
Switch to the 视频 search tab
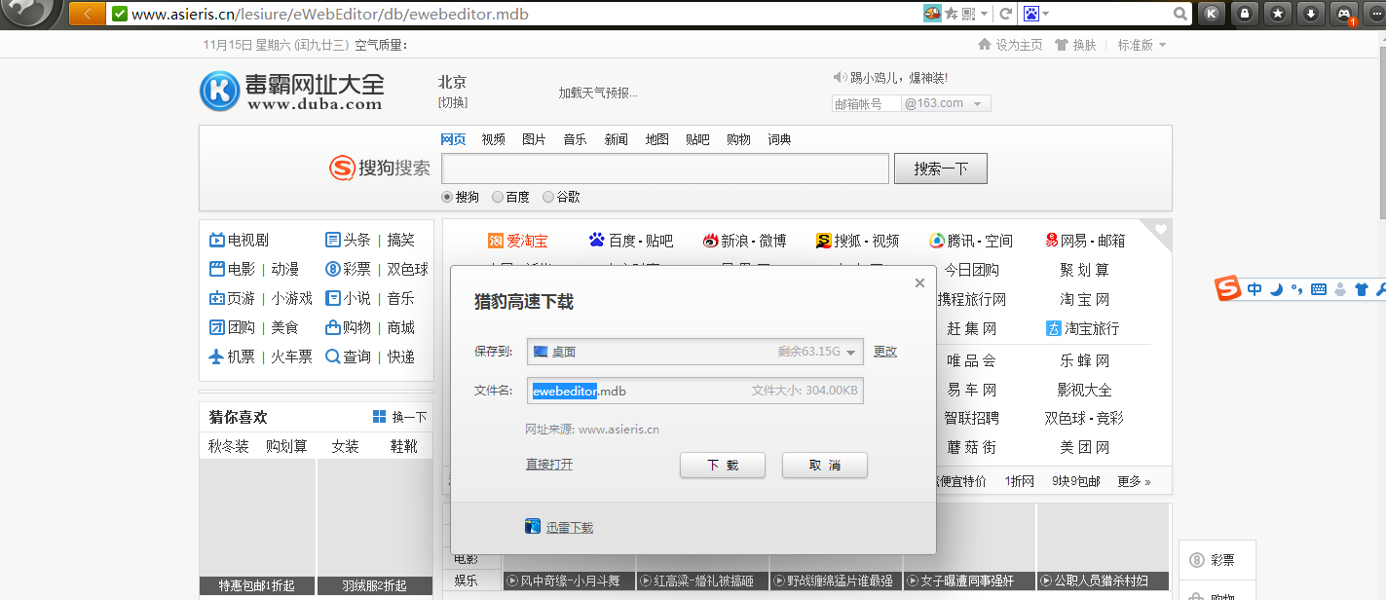pos(494,139)
